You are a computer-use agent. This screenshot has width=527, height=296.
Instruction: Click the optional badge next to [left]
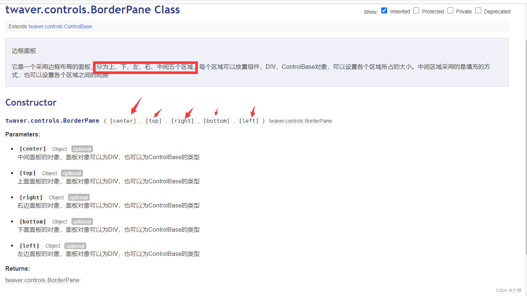(x=75, y=246)
